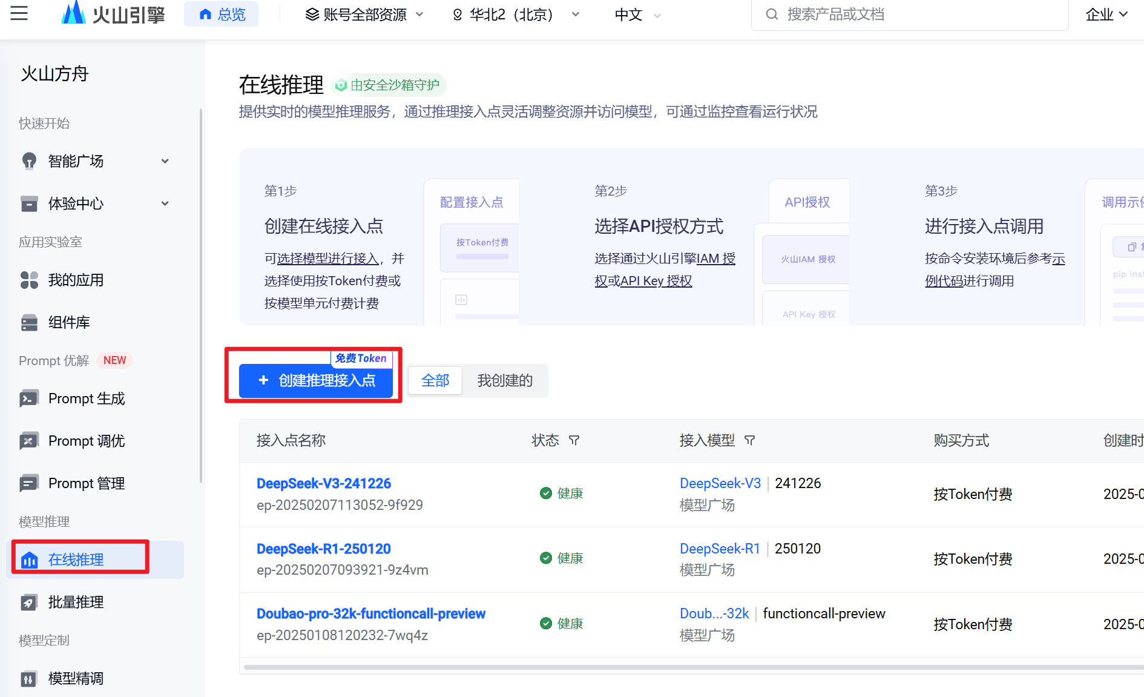Click the DeepSeek-R1 model link

tap(720, 549)
